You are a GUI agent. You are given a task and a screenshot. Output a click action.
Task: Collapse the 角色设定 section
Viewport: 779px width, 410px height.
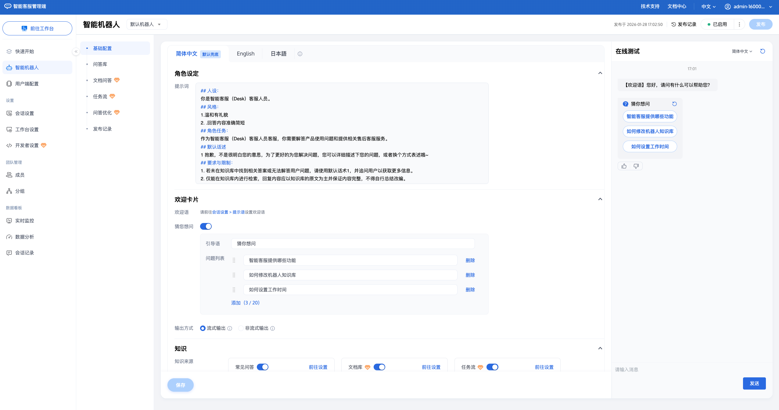pyautogui.click(x=600, y=73)
